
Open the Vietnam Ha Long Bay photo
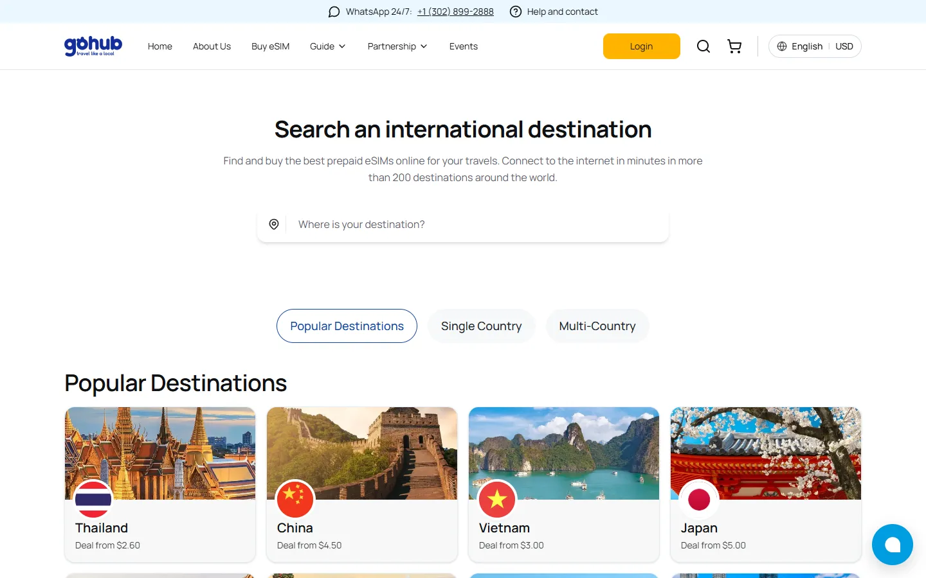point(564,453)
